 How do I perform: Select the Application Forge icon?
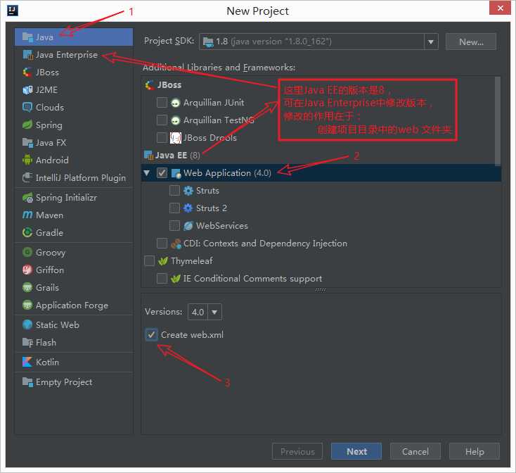pos(27,305)
